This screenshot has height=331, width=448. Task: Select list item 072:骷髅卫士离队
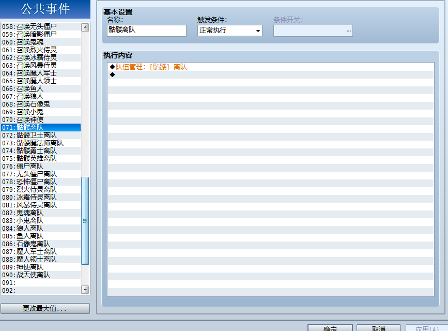pyautogui.click(x=41, y=135)
